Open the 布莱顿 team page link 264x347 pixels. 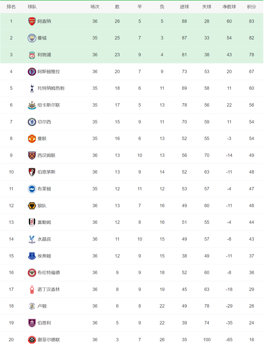(44, 189)
